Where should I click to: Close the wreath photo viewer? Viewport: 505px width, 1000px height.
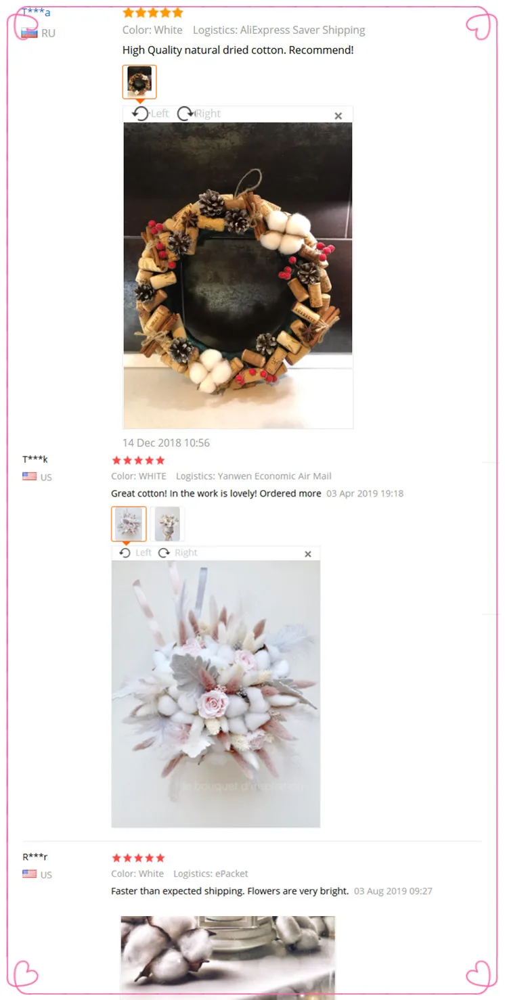(338, 116)
